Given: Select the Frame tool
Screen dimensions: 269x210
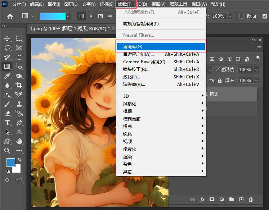Looking at the screenshot, I should [x=19, y=48].
